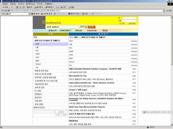Open the 도움말 menu

[48, 4]
